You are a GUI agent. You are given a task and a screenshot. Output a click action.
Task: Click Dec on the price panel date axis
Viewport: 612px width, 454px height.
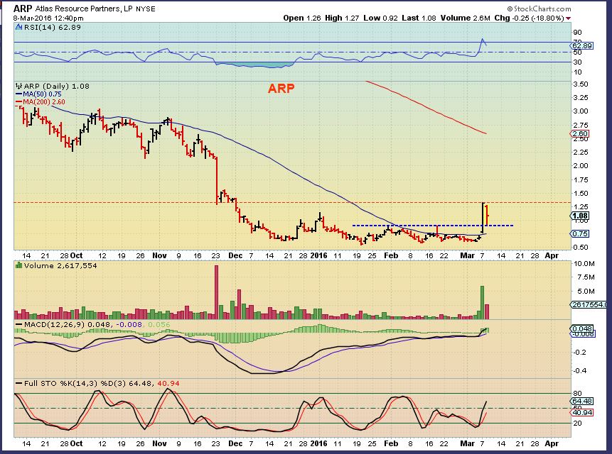click(x=235, y=255)
